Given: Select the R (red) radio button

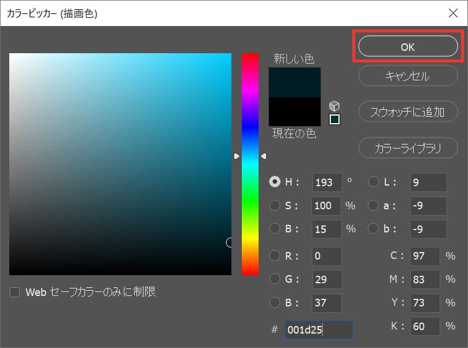Looking at the screenshot, I should coord(275,256).
